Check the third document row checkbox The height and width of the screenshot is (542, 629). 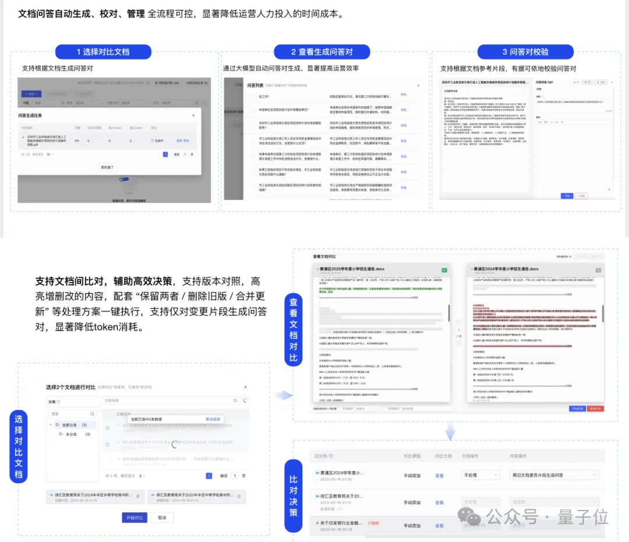coord(107,460)
